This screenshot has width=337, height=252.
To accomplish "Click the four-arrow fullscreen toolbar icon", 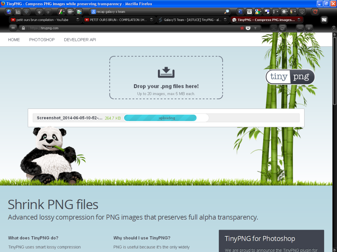I will 302,11.
